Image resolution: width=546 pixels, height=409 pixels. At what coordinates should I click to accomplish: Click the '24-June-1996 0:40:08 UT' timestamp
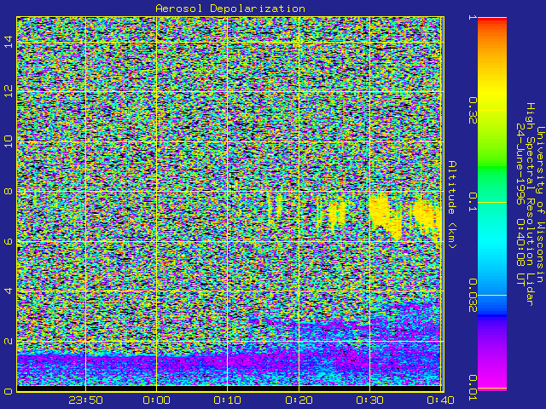click(520, 204)
